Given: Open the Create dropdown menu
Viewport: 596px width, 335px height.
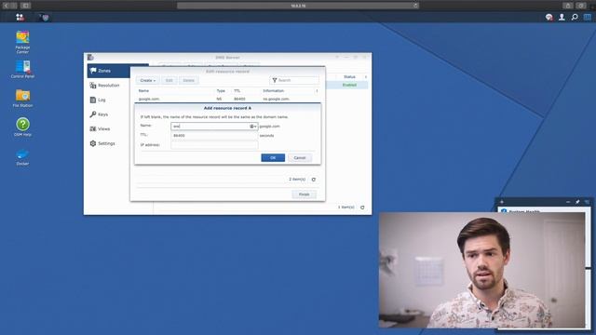Looking at the screenshot, I should (x=147, y=81).
